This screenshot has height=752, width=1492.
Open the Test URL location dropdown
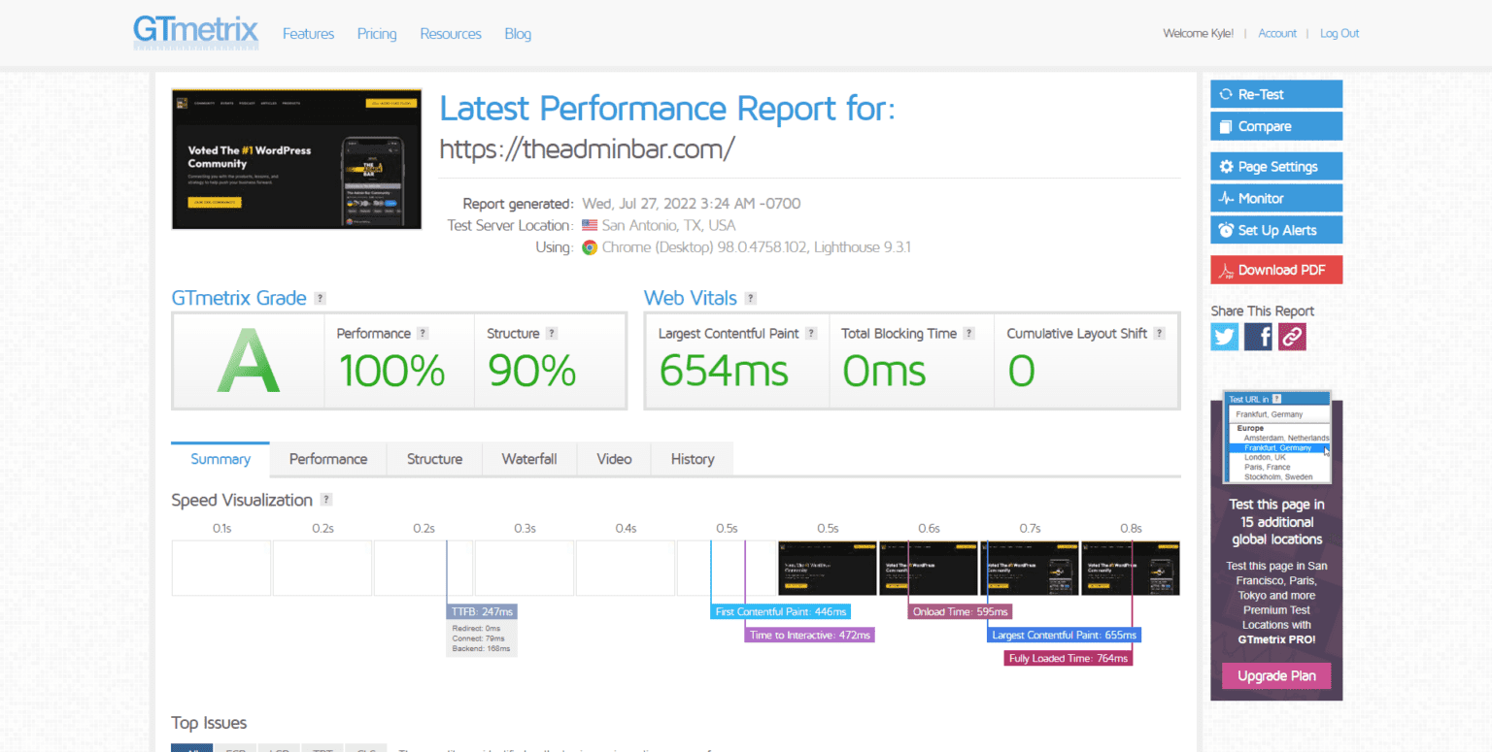[1276, 398]
